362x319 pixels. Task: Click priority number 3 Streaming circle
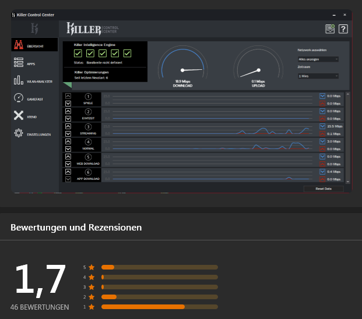88,127
